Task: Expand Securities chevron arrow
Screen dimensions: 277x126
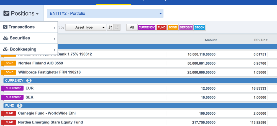Action: click(x=54, y=39)
